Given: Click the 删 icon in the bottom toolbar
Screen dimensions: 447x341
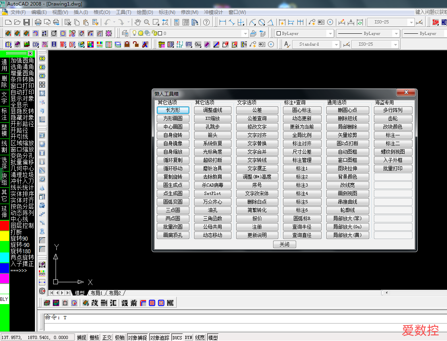Looking at the screenshot, I should pos(104,303).
